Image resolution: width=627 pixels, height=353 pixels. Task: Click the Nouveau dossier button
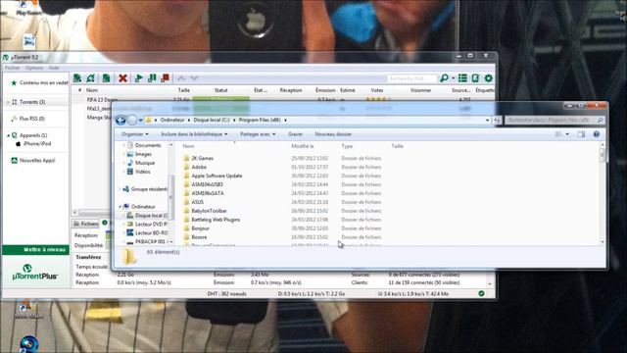(333, 134)
